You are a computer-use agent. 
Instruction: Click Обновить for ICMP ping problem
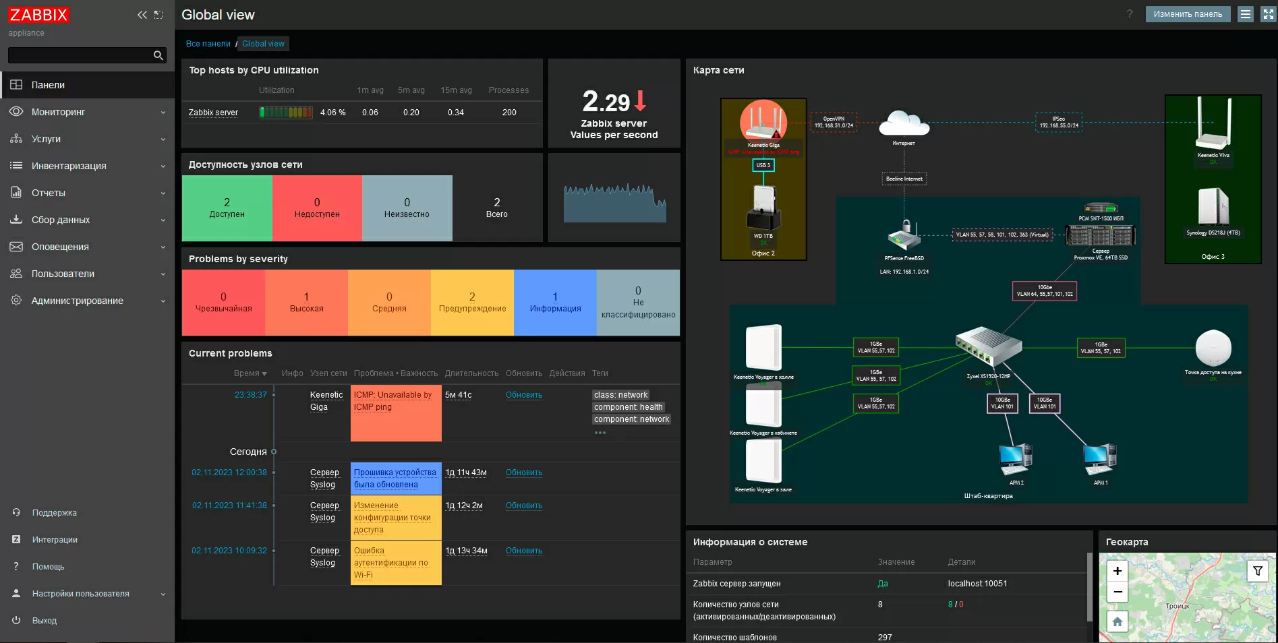(524, 395)
